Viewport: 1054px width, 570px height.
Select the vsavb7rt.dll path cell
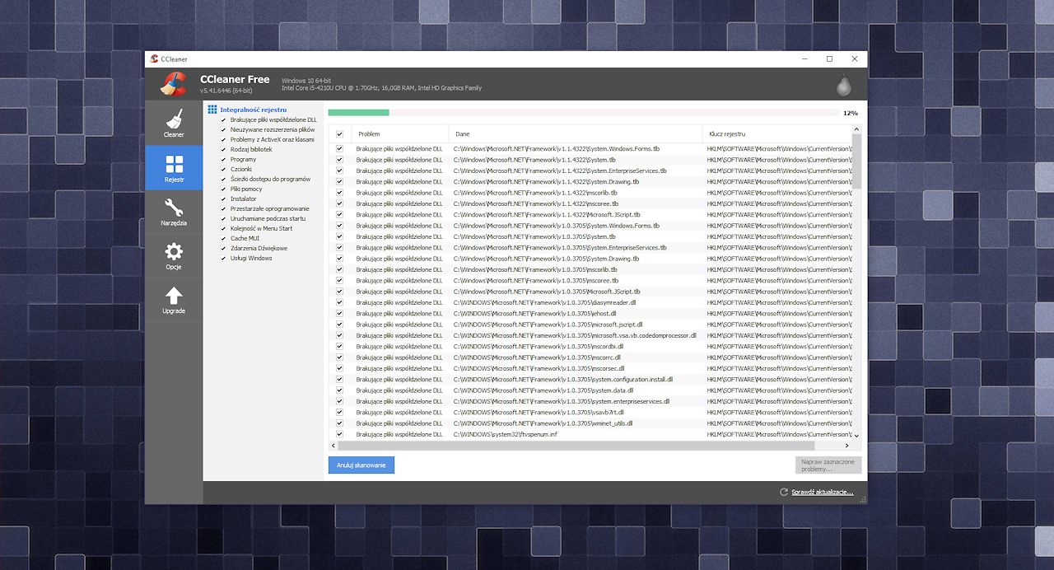539,413
